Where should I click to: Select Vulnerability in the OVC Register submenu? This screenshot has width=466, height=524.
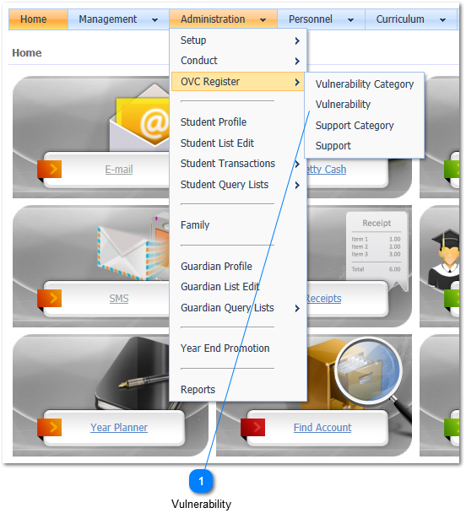tap(343, 105)
